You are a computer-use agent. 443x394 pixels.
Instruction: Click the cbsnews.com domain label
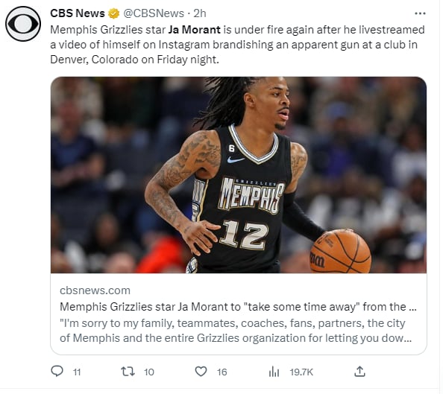pos(95,290)
